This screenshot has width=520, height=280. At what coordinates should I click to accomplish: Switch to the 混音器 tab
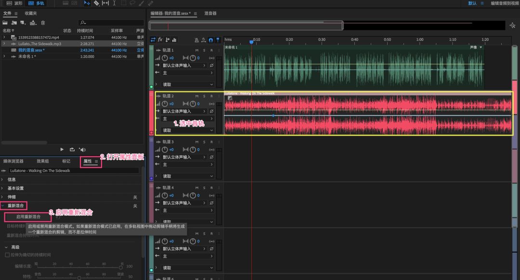(210, 13)
